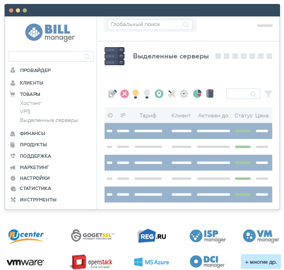This screenshot has height=270, width=284.
Task: Focus the Глобальный поиск field
Action: point(150,24)
